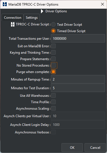Click the OK button
Image resolution: width=107 pixels, height=153 pixels.
coord(72,147)
